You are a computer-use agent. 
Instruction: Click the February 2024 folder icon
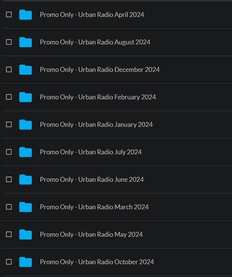[26, 97]
